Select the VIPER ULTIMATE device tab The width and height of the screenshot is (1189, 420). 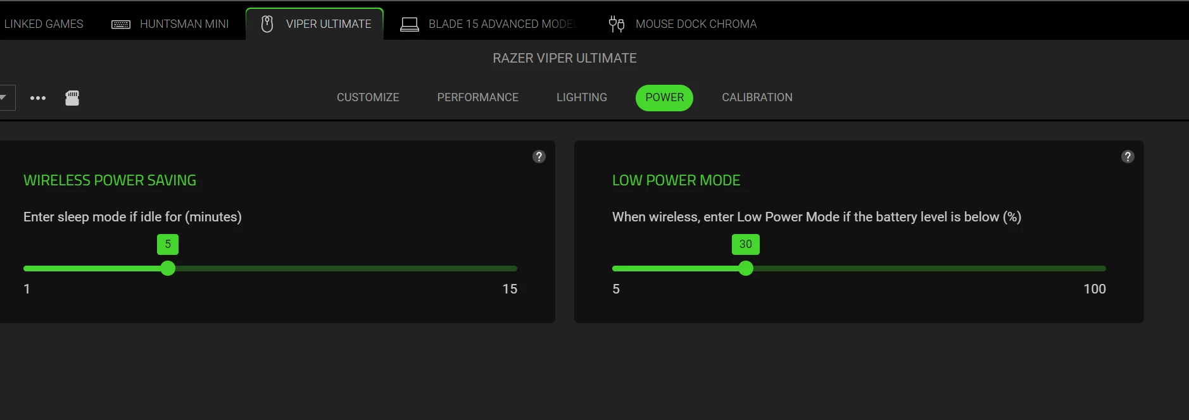pos(315,24)
